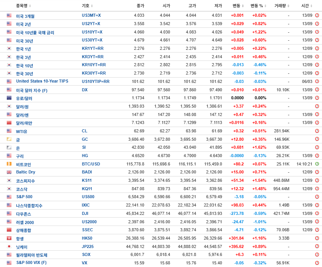
Task: Click the UK flag beside Baltic Dry
Action: pos(9,172)
